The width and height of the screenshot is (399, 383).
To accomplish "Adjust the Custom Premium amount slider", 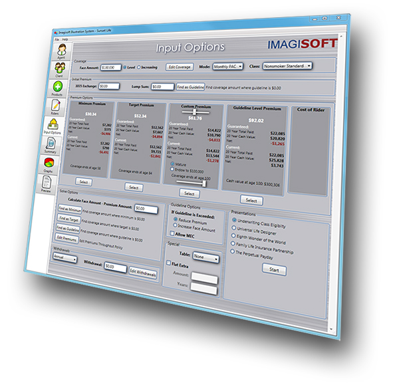I will (195, 112).
